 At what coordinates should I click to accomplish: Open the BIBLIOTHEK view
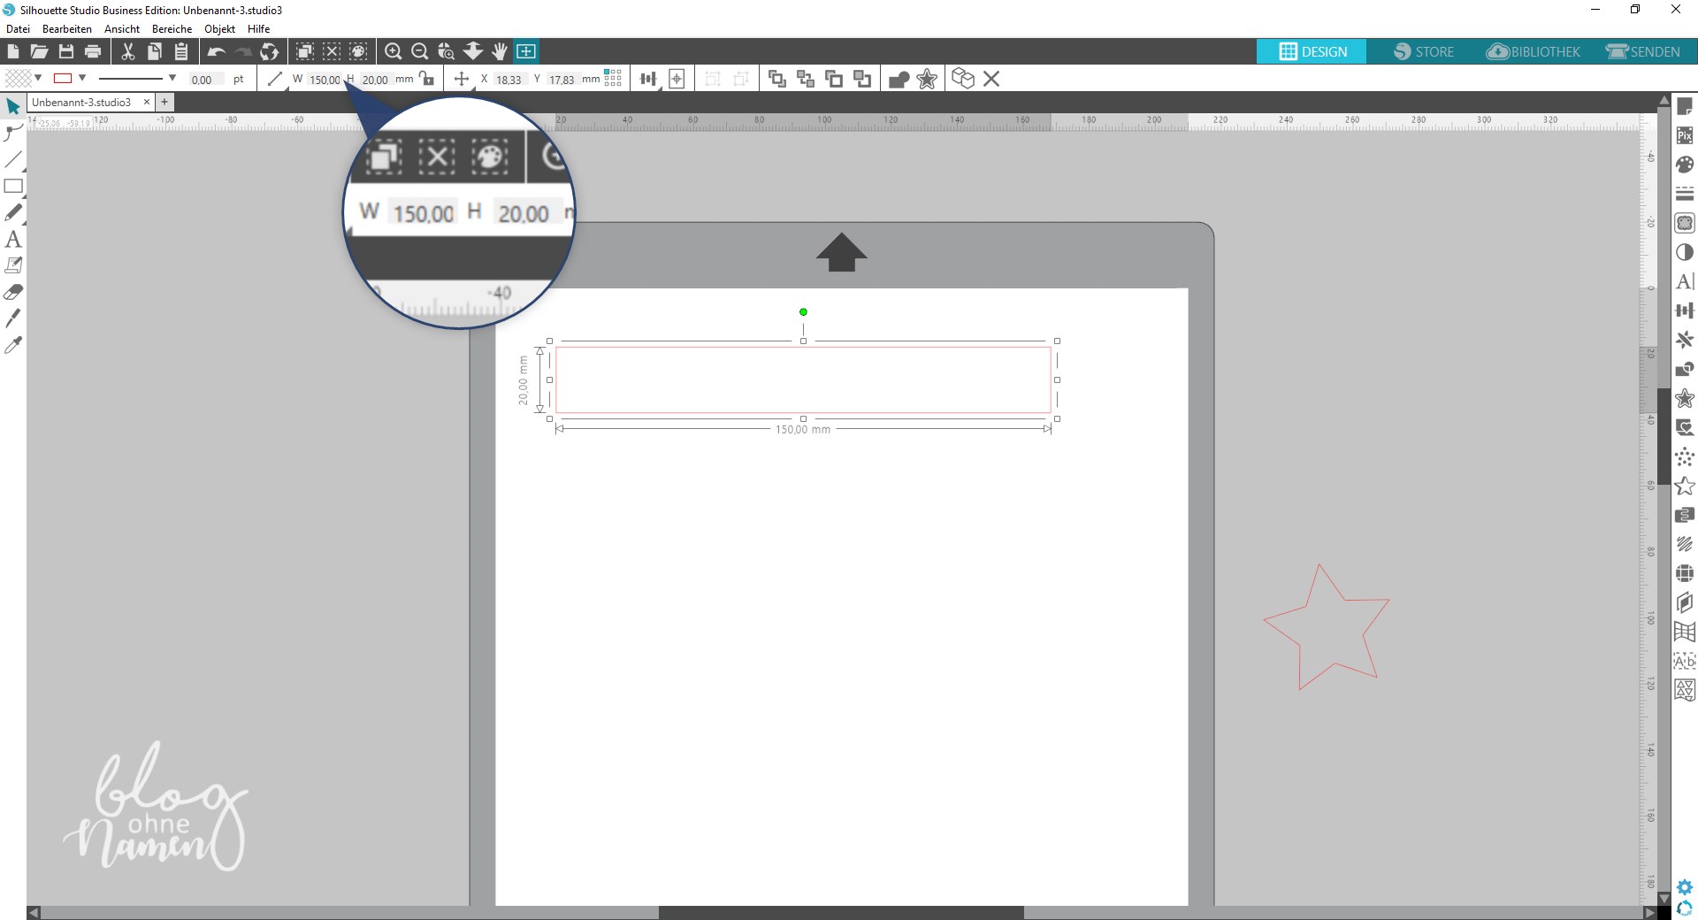1534,51
